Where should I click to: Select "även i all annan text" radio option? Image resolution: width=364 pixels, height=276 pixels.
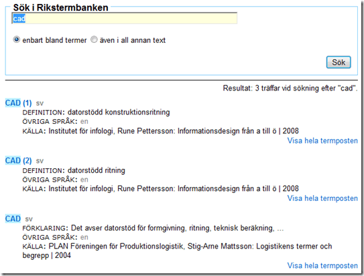pos(94,40)
